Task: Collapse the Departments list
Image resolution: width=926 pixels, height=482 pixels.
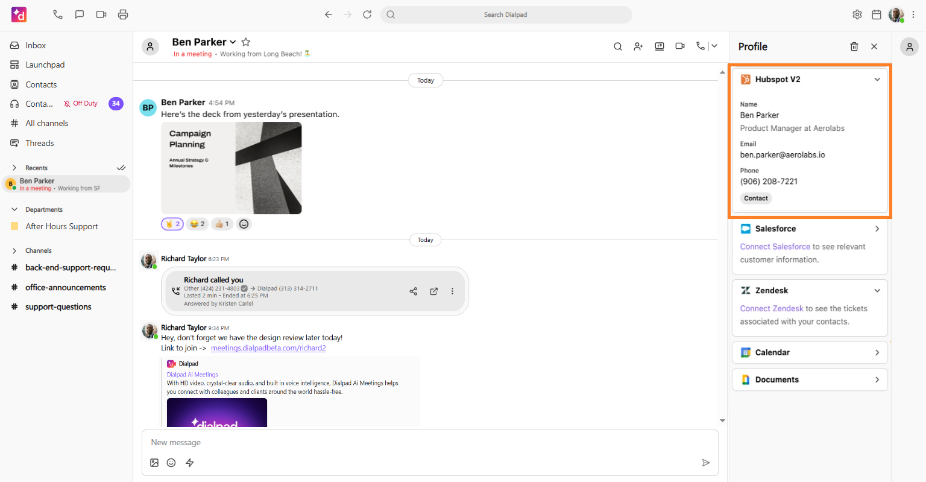Action: point(14,209)
